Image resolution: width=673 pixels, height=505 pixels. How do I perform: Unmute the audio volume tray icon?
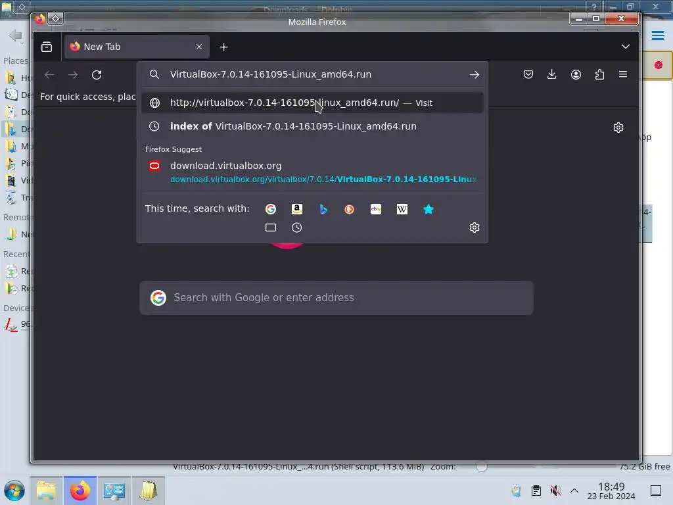555,491
